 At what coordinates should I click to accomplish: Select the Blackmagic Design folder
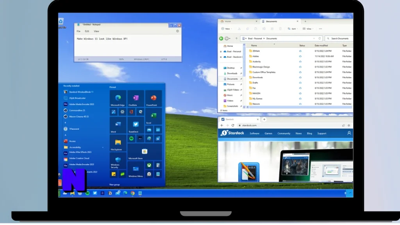261,67
